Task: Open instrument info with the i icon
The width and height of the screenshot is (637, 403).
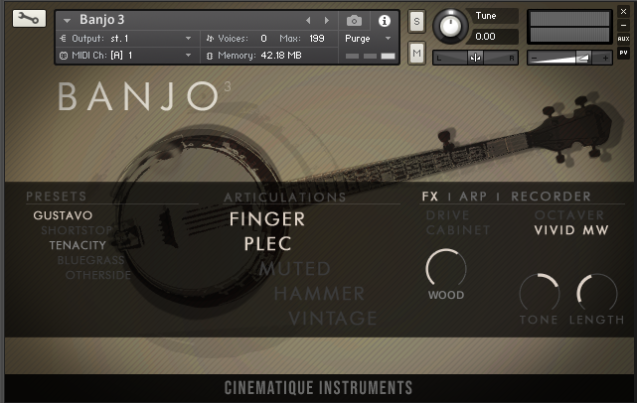Action: point(384,21)
